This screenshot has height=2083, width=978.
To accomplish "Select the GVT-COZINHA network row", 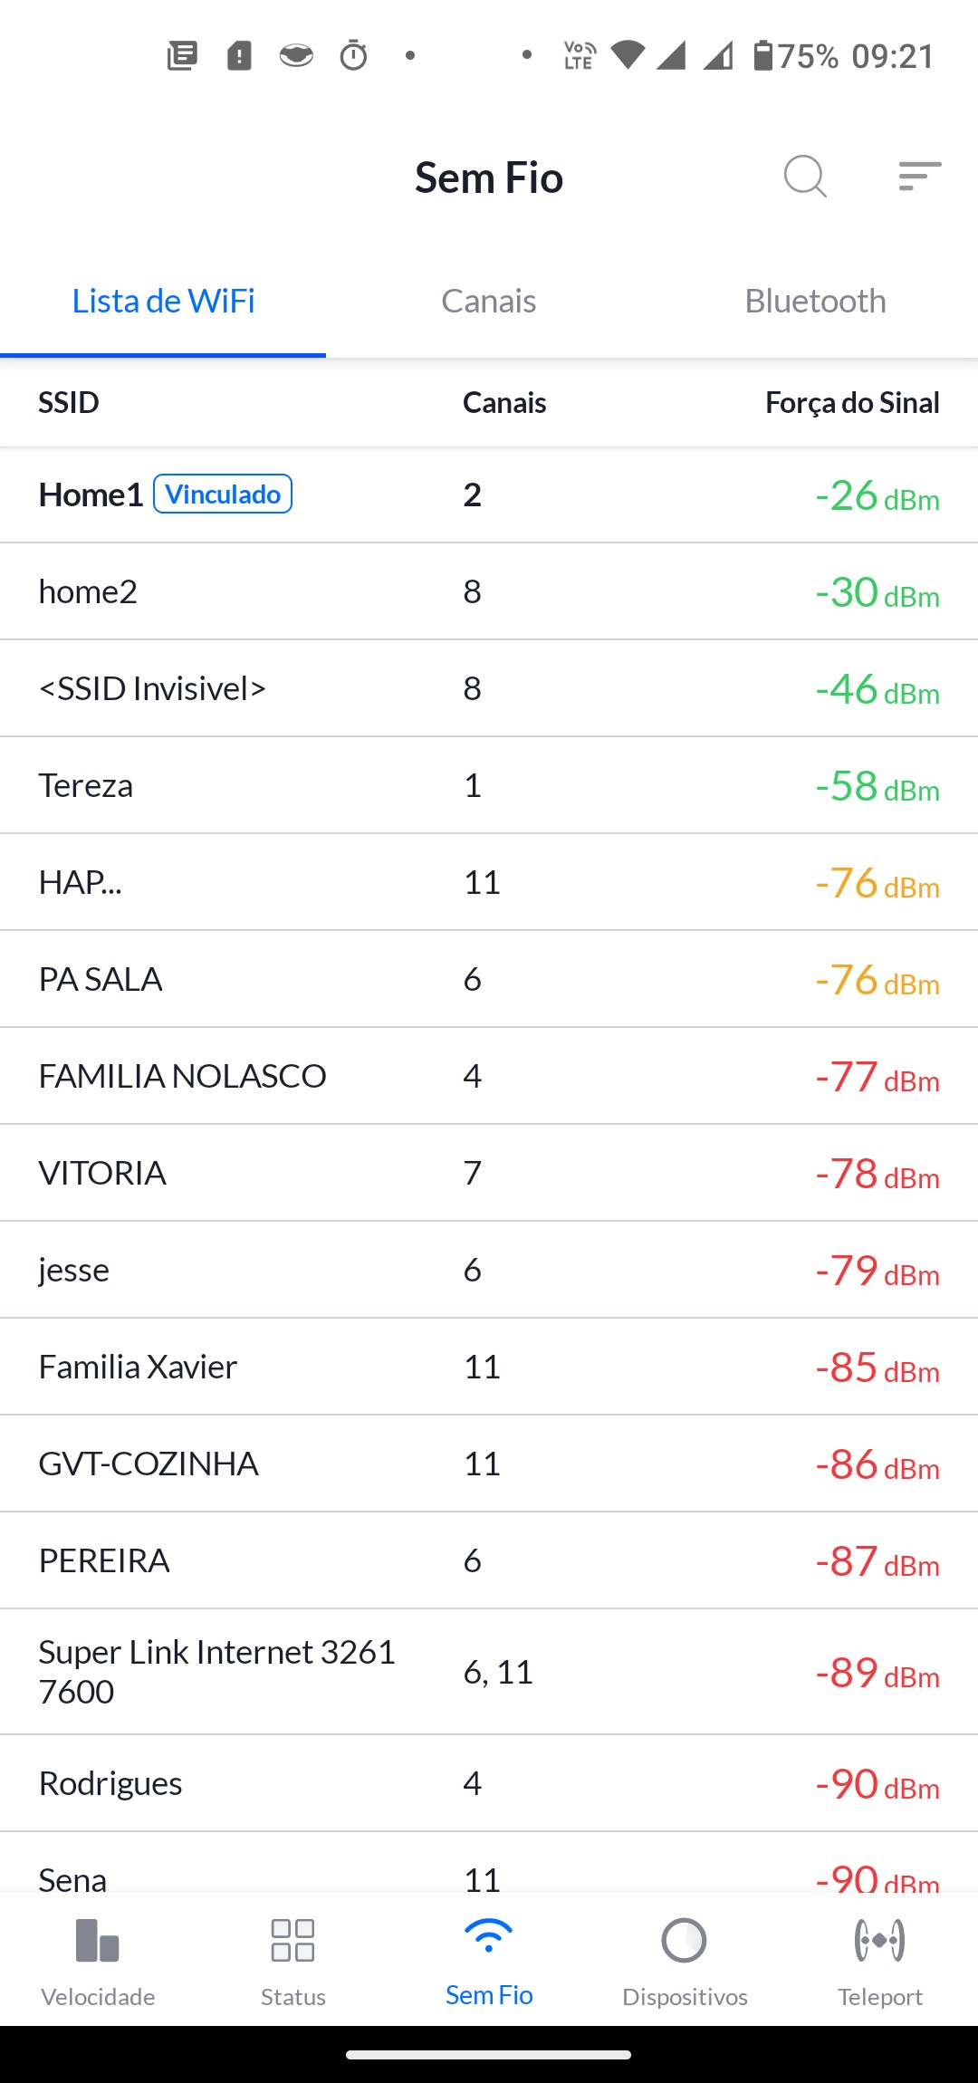I will pyautogui.click(x=149, y=1464).
